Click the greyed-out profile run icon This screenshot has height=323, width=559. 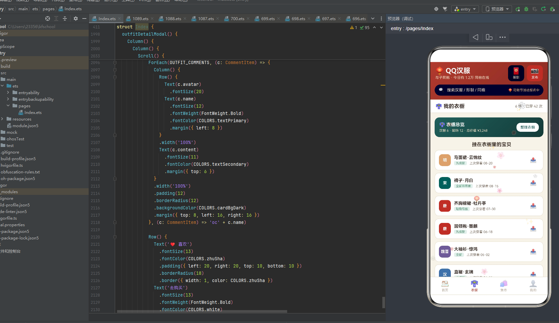point(535,9)
